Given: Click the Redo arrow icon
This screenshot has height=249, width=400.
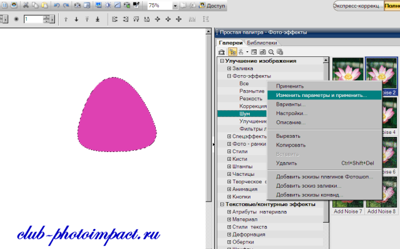Looking at the screenshot, I should [66, 5].
